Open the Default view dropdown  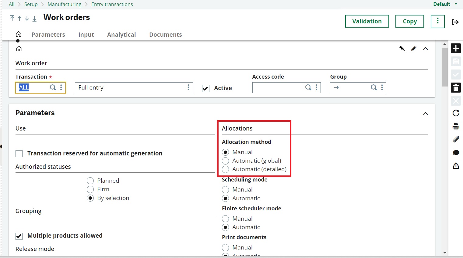(x=444, y=4)
